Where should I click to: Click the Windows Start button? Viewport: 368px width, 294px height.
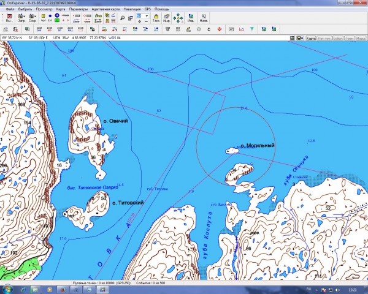[x=7, y=290]
